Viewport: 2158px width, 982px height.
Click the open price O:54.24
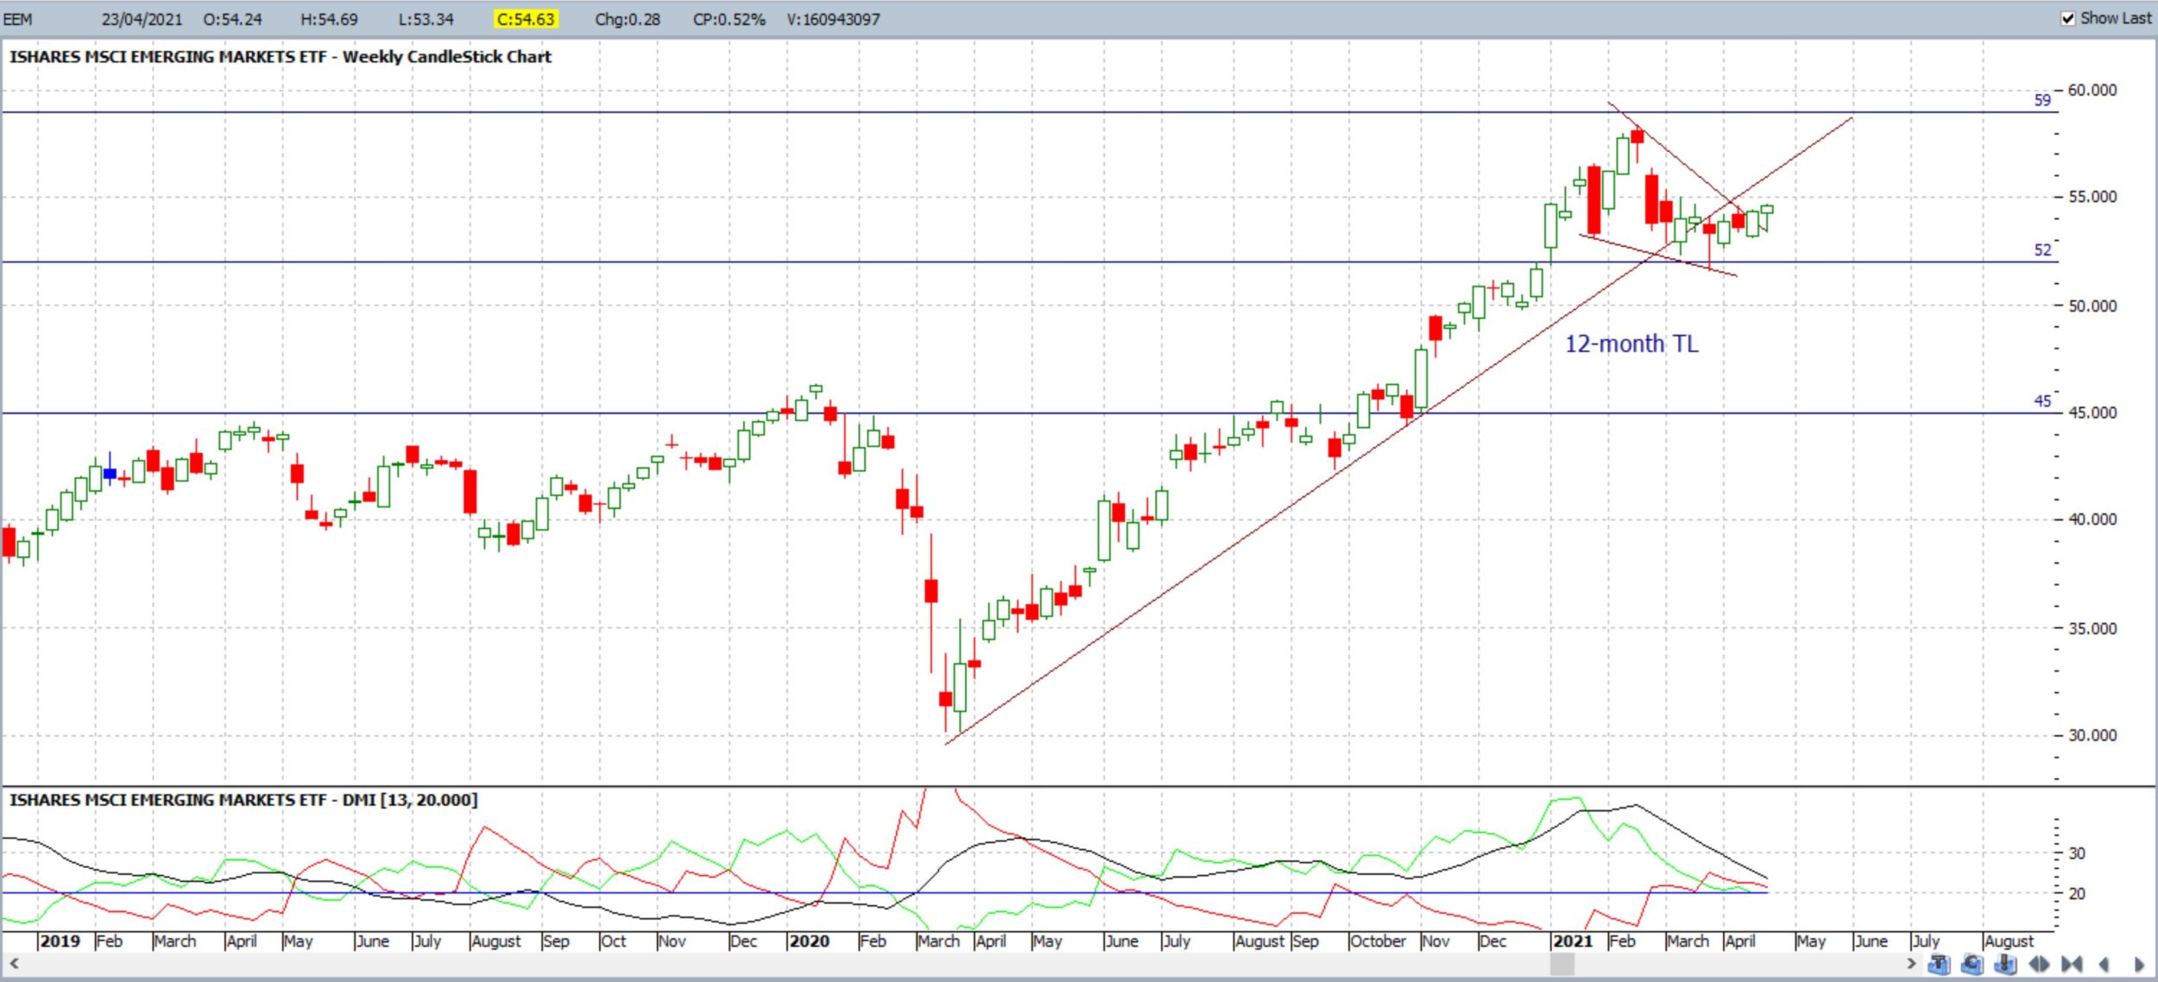coord(232,19)
